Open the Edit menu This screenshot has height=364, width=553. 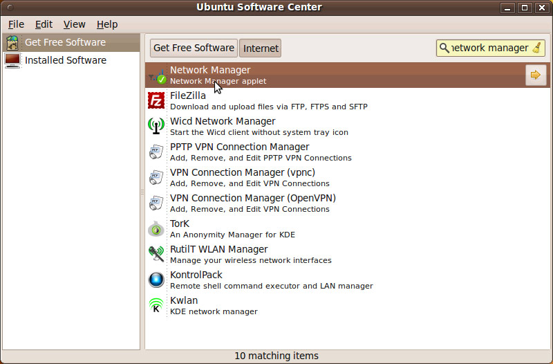pos(44,24)
